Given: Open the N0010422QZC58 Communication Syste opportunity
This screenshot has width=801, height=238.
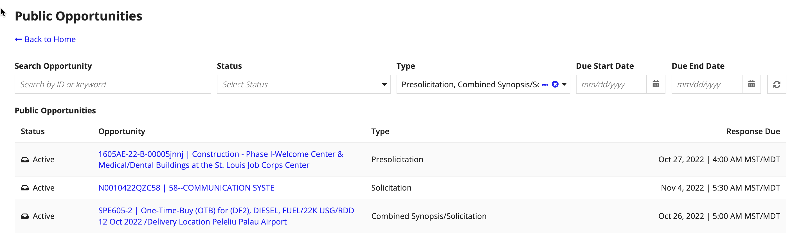Looking at the screenshot, I should 186,188.
